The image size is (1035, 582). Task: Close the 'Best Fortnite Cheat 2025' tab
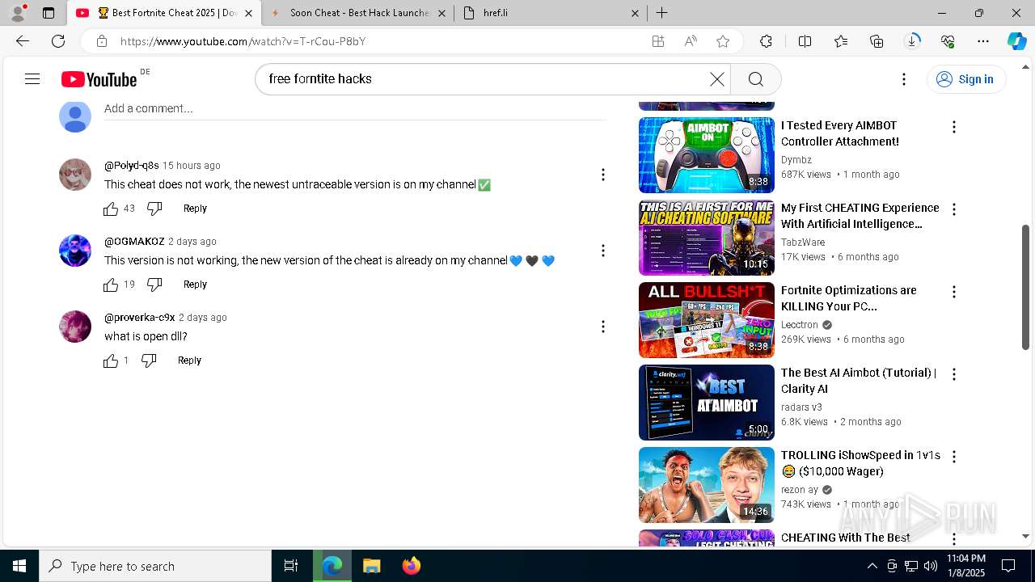[x=248, y=13]
